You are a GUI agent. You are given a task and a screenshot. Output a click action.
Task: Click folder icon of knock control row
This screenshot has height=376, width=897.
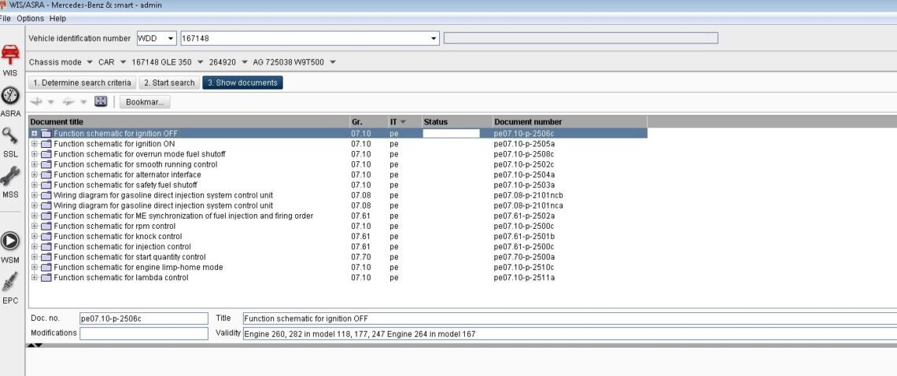pos(46,236)
